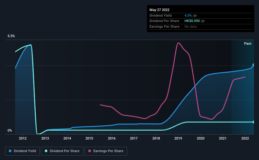Select the blue yield endpoint marker

254,65
